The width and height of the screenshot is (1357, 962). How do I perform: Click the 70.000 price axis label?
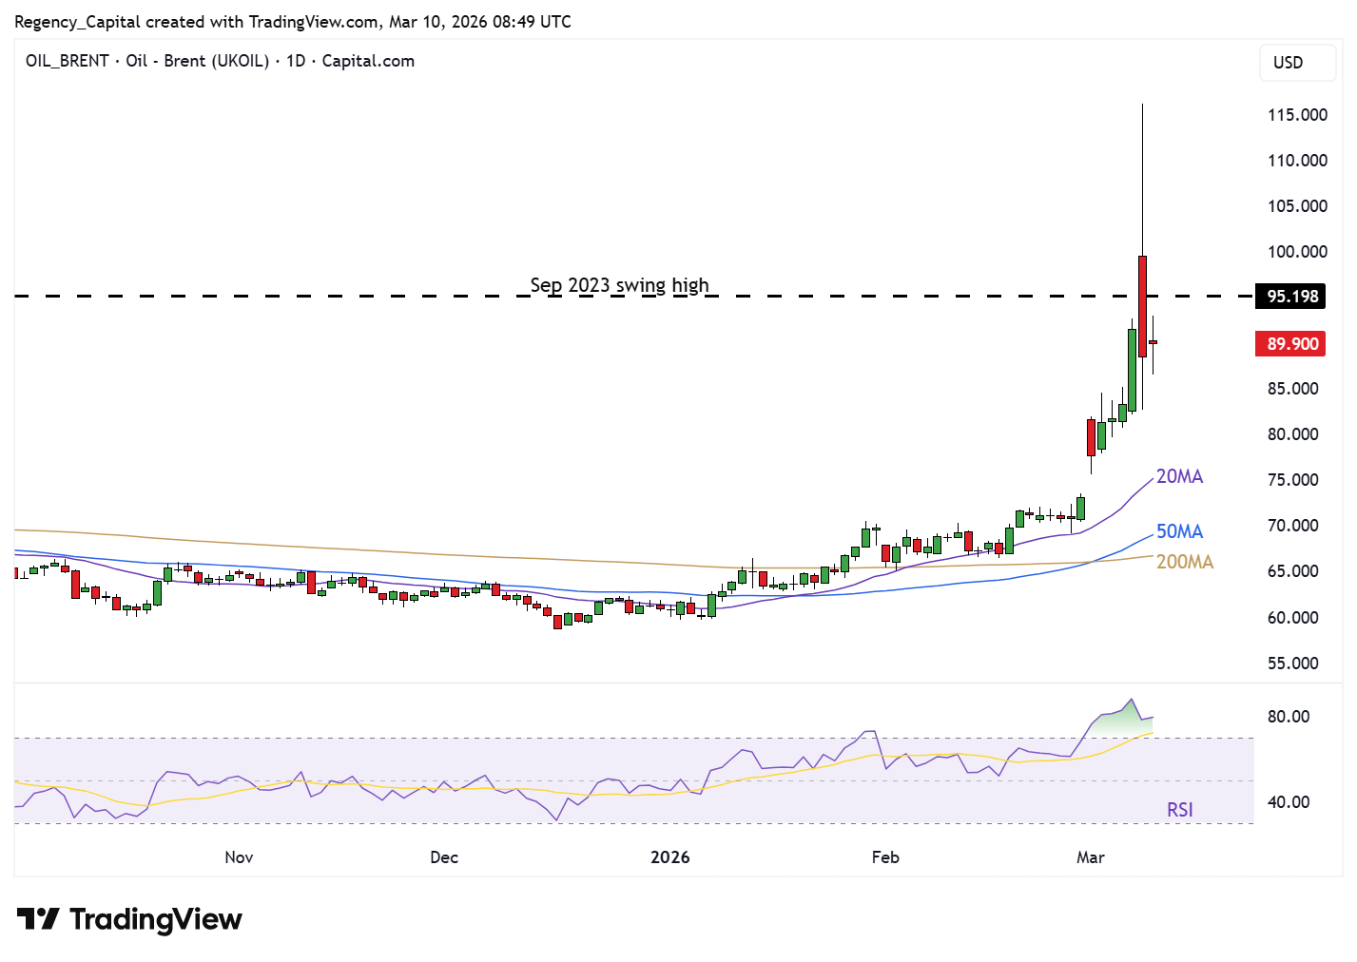[1293, 526]
